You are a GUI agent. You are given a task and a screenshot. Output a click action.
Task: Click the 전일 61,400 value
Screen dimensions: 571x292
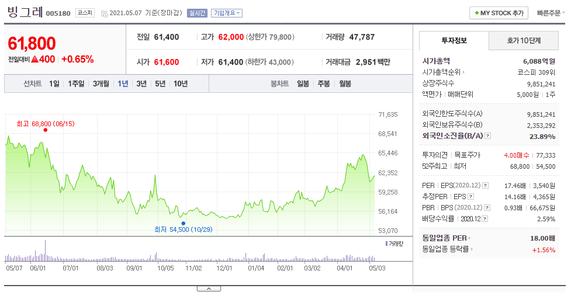pos(167,37)
